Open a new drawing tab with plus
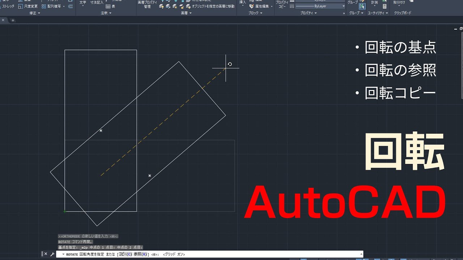 click(x=13, y=20)
